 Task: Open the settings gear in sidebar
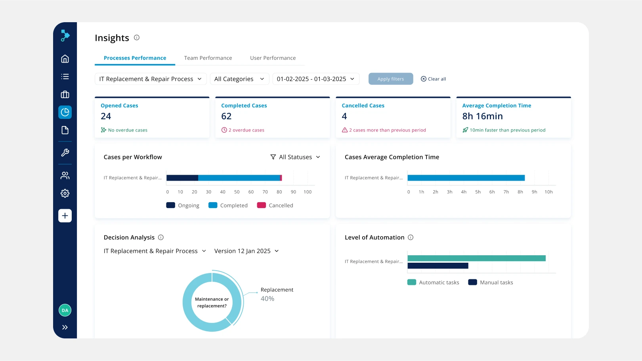coord(65,193)
